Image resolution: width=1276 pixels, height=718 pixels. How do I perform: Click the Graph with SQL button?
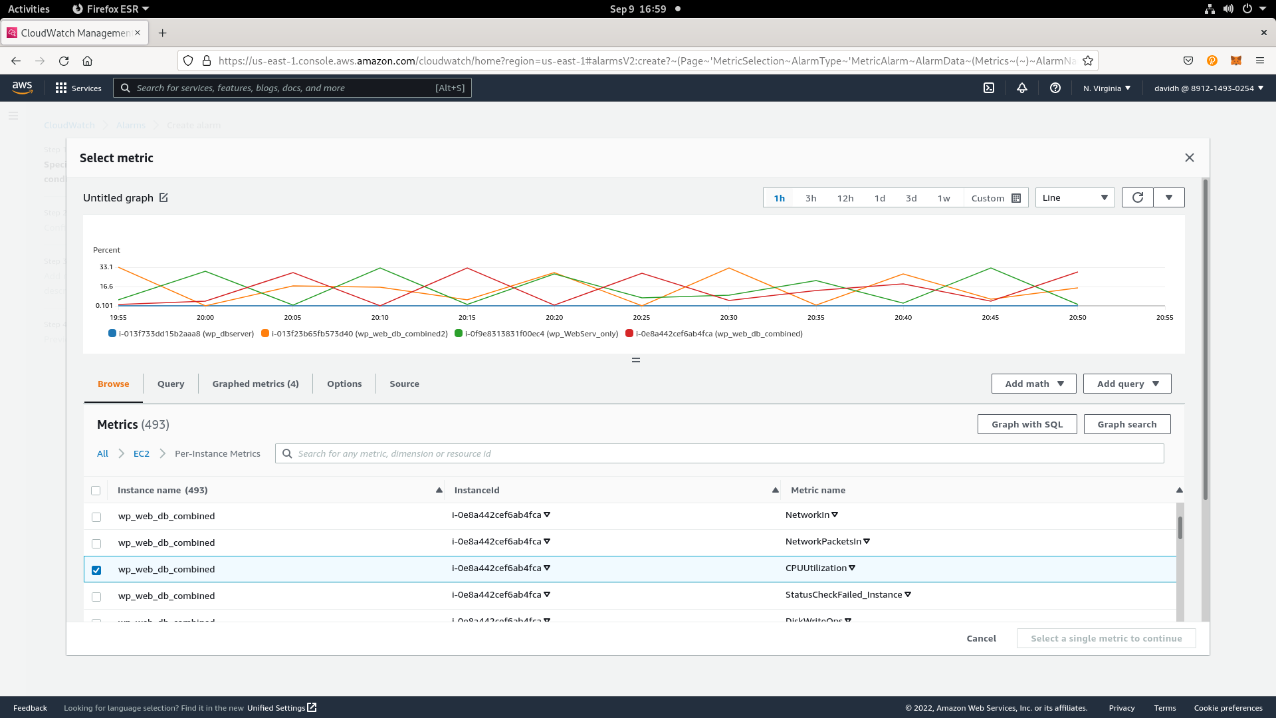click(x=1027, y=424)
